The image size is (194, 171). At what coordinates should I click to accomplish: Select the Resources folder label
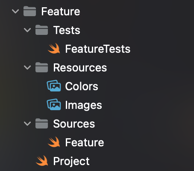80,68
